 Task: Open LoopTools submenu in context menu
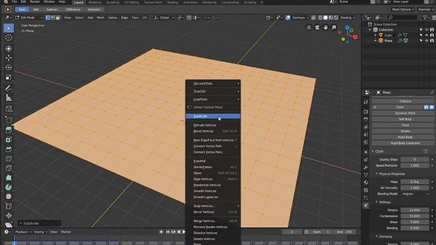tap(213, 99)
